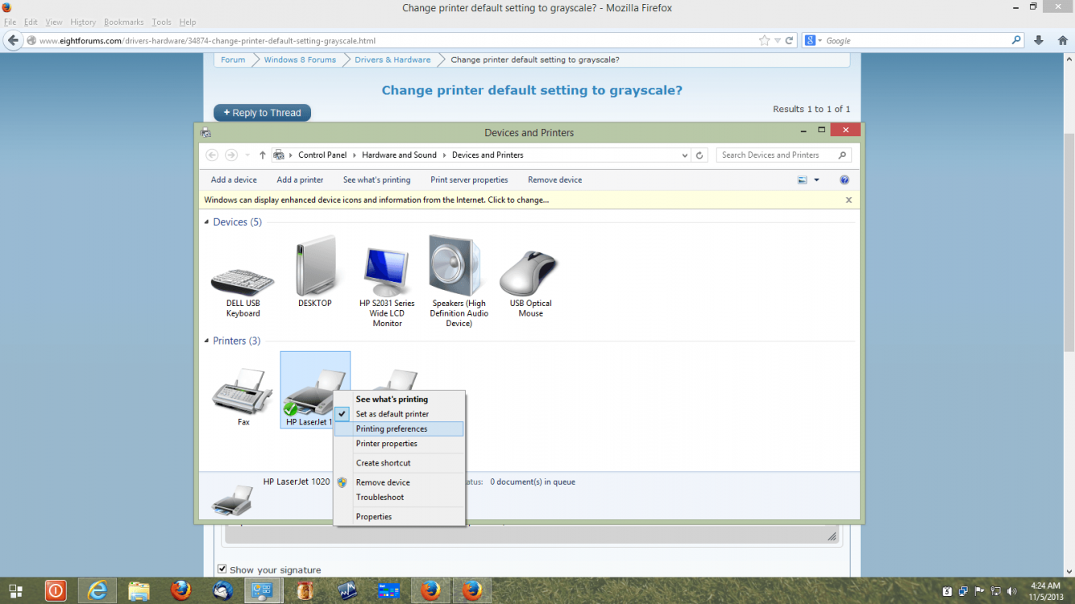Select See what's printing in context menu
The height and width of the screenshot is (604, 1075).
click(x=400, y=399)
